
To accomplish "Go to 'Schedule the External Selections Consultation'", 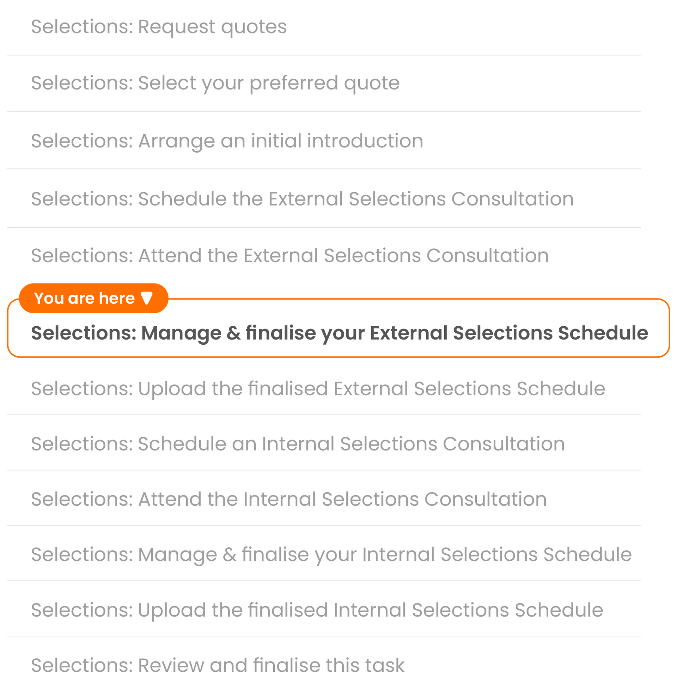I will coord(302,199).
